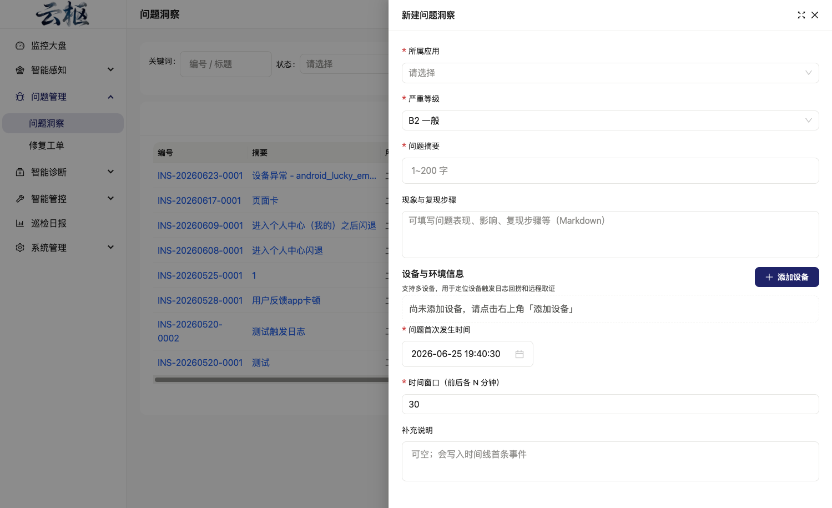Open issue link INS-20260609-0001
832x508 pixels.
pyautogui.click(x=200, y=225)
